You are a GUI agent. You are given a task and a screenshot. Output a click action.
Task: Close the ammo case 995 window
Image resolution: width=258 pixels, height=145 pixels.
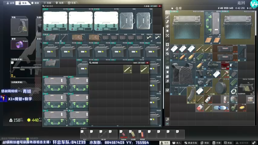tap(147, 63)
